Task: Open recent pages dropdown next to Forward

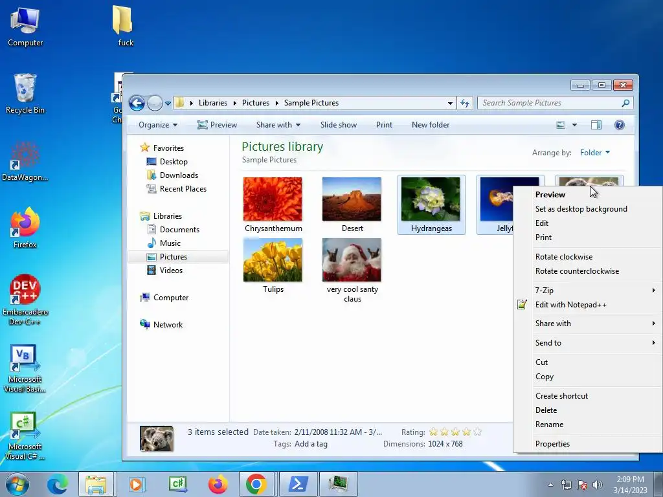Action: [168, 103]
